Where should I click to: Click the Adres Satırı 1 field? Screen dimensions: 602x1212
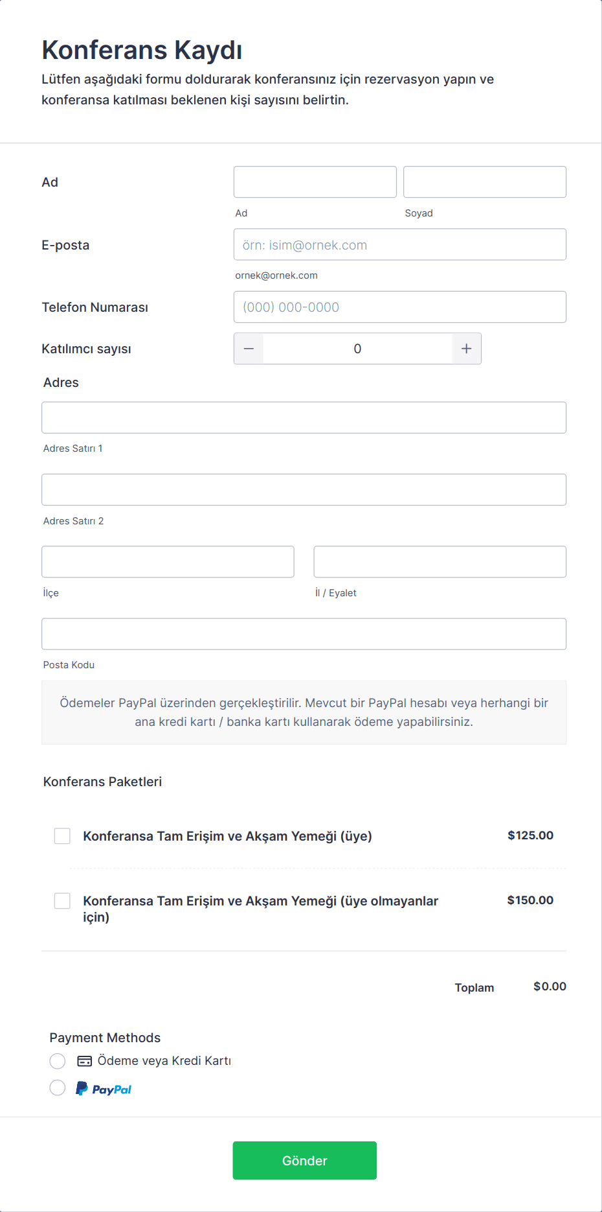point(304,418)
